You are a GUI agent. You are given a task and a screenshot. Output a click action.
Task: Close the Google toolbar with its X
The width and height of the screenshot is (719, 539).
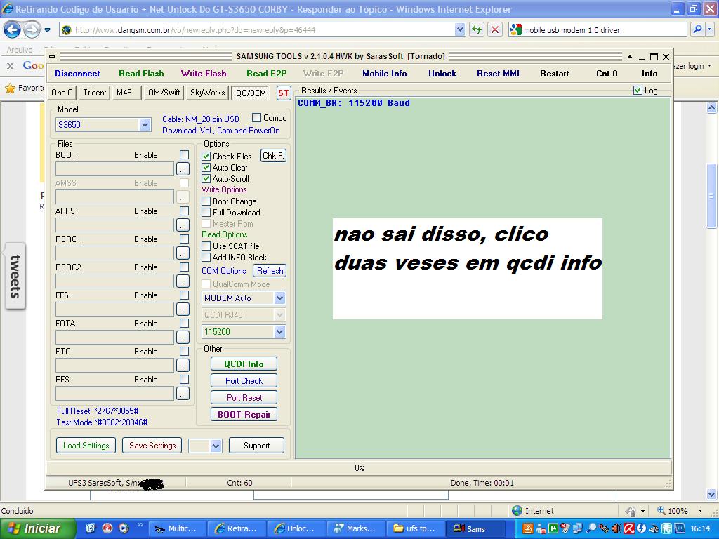tap(10, 66)
